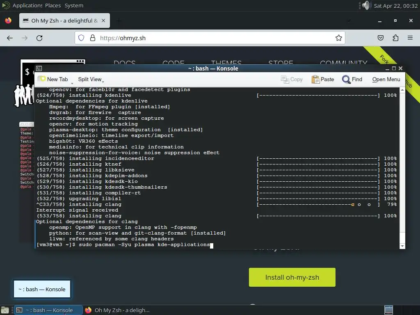Image resolution: width=420 pixels, height=315 pixels.
Task: Open a new Firefox tab with plus button
Action: tap(119, 21)
